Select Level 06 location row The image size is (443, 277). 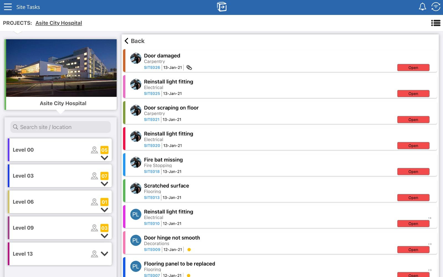tap(60, 202)
